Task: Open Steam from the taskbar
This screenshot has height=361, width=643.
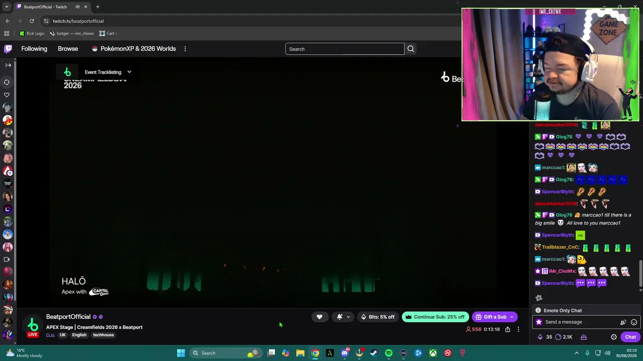Action: 374,353
